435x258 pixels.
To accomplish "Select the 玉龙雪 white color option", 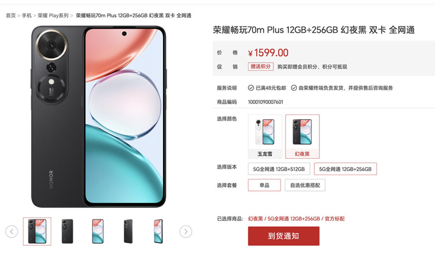I will (x=265, y=137).
